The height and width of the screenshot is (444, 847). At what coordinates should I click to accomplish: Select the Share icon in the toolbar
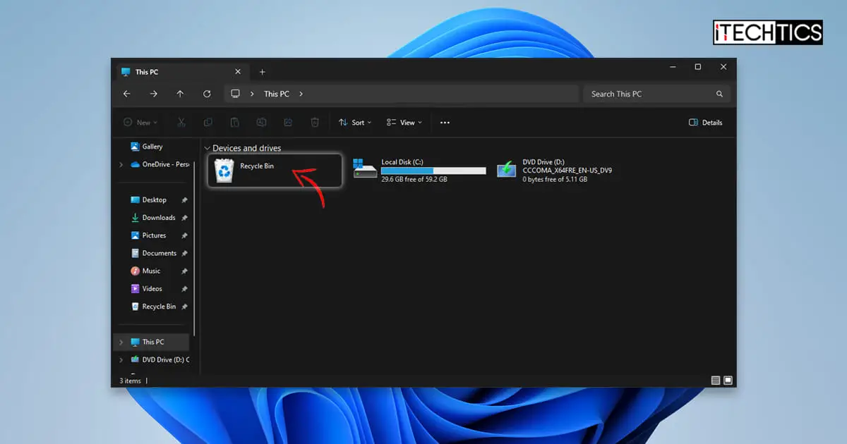point(288,122)
